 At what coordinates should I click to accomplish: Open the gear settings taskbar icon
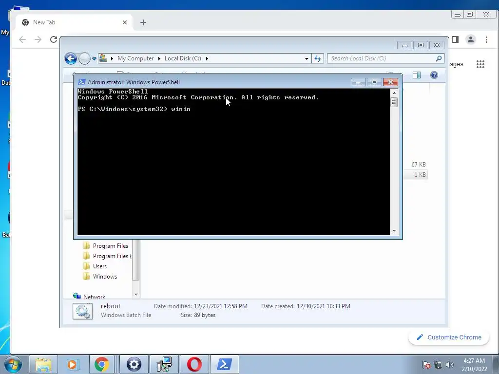click(134, 364)
